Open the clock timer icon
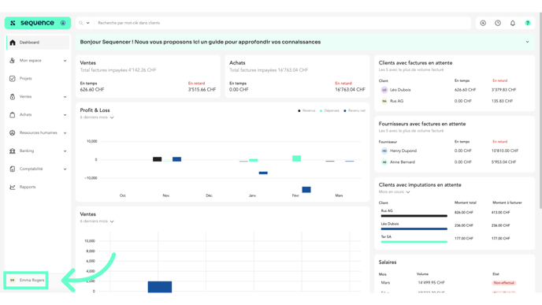Viewport: 542px width, 305px height. click(498, 23)
